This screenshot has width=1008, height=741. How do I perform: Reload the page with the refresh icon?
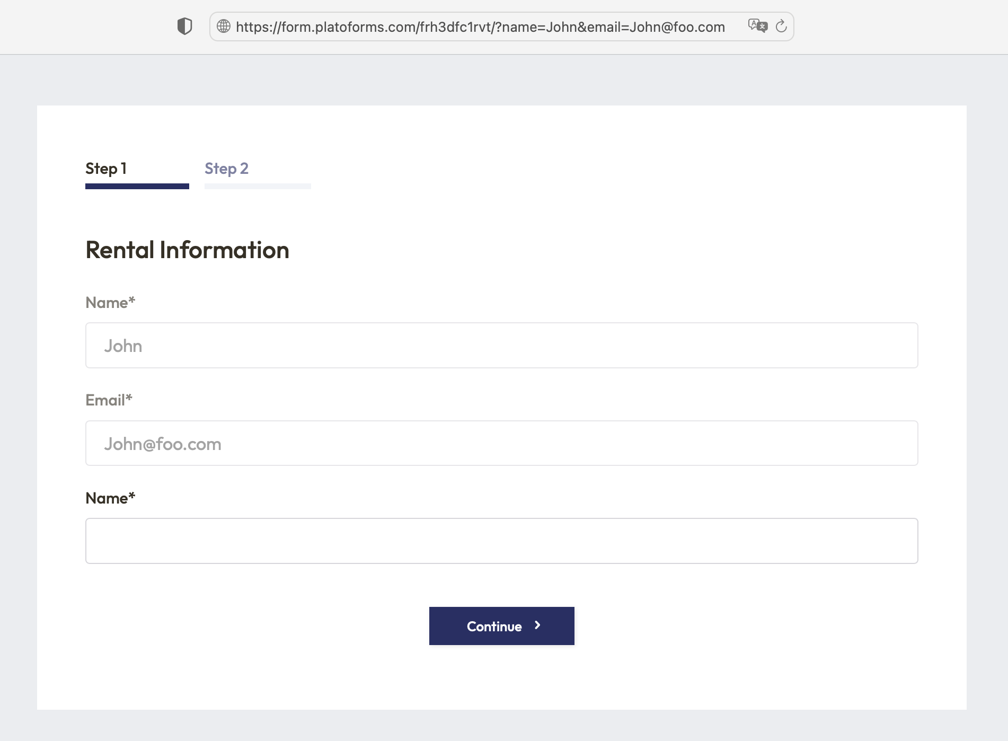tap(781, 27)
